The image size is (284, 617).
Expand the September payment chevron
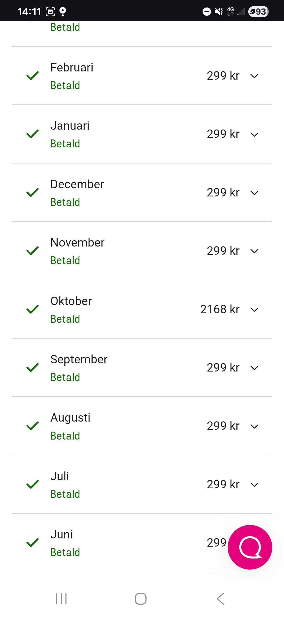point(254,368)
